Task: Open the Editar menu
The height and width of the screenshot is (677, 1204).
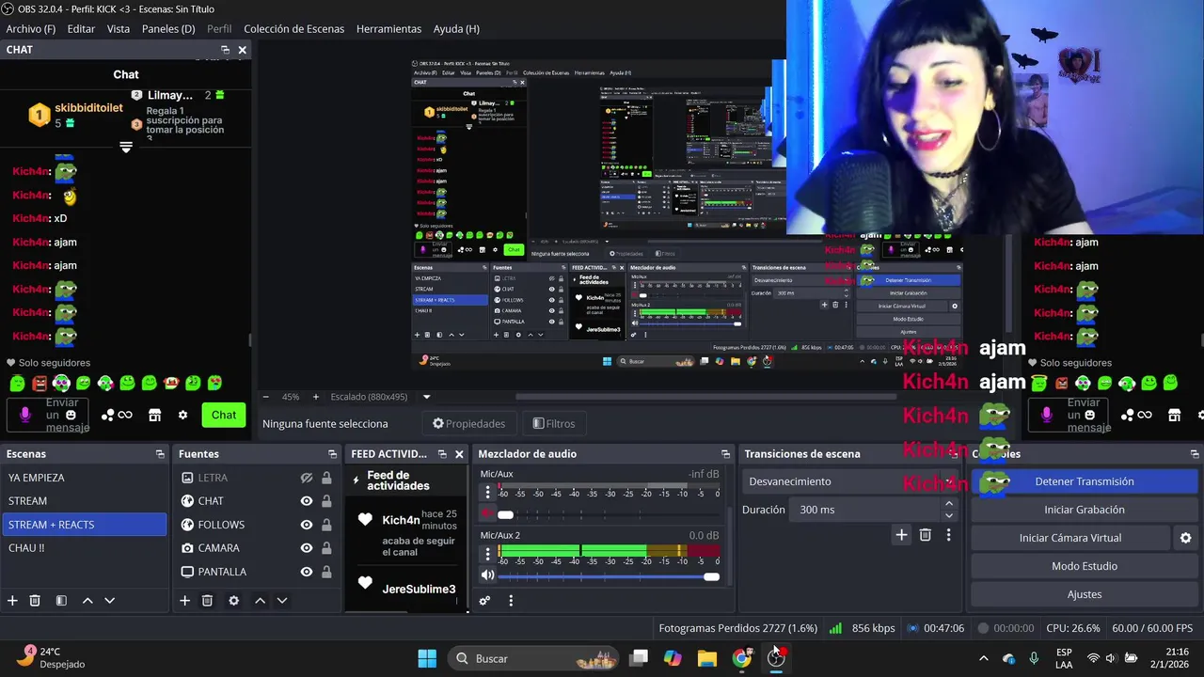Action: tap(81, 28)
